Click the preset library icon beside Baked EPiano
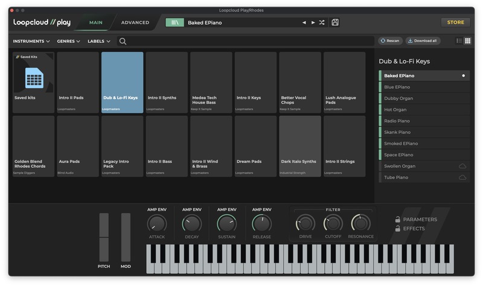 pyautogui.click(x=174, y=22)
